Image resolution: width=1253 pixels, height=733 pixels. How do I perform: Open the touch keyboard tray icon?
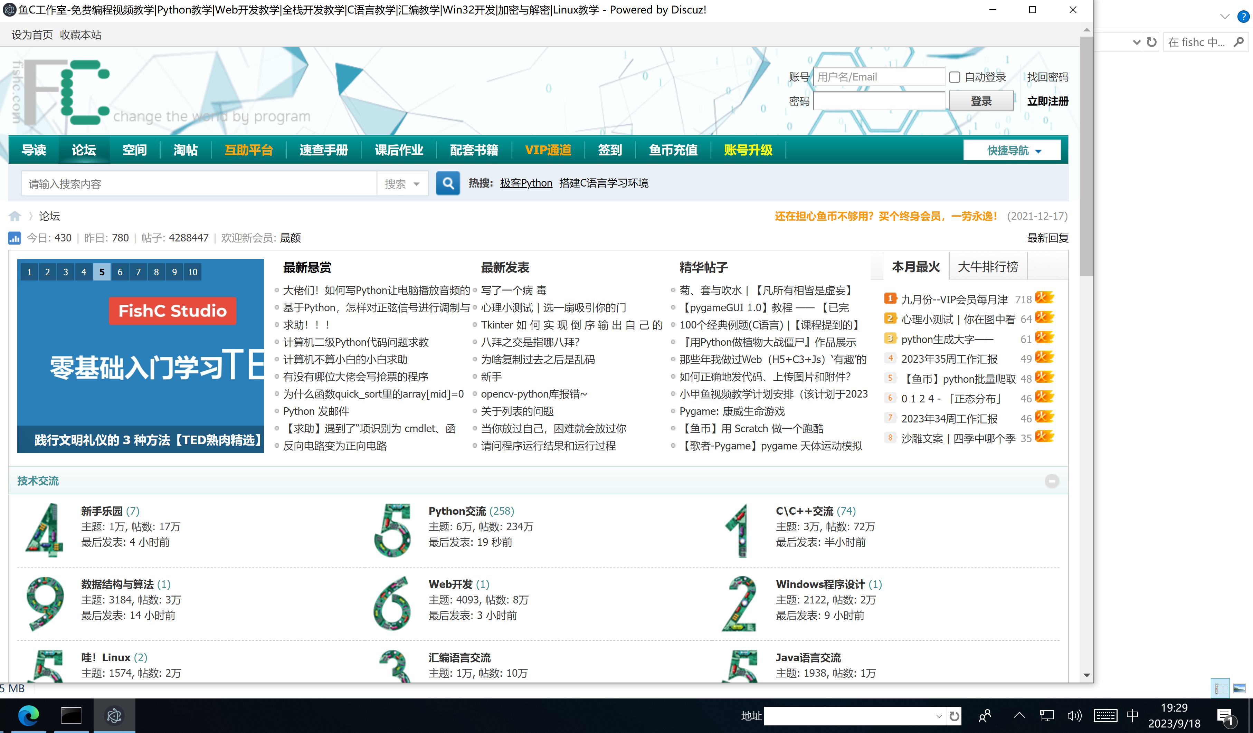tap(1105, 716)
